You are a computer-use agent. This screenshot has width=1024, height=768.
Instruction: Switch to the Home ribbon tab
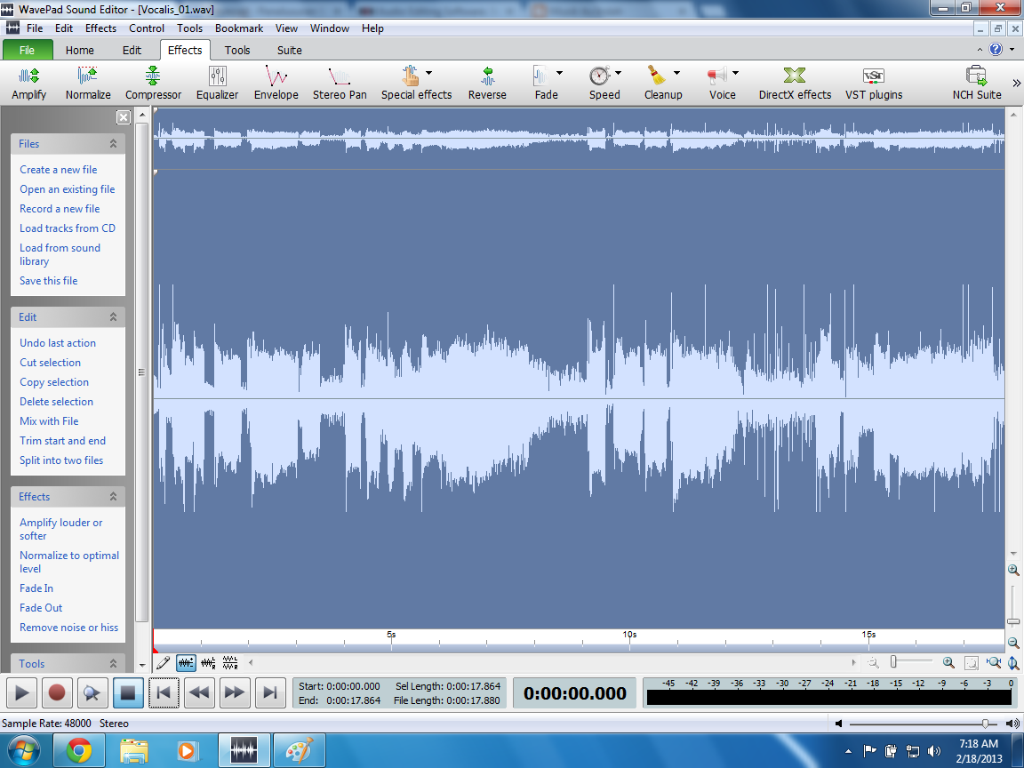[80, 51]
